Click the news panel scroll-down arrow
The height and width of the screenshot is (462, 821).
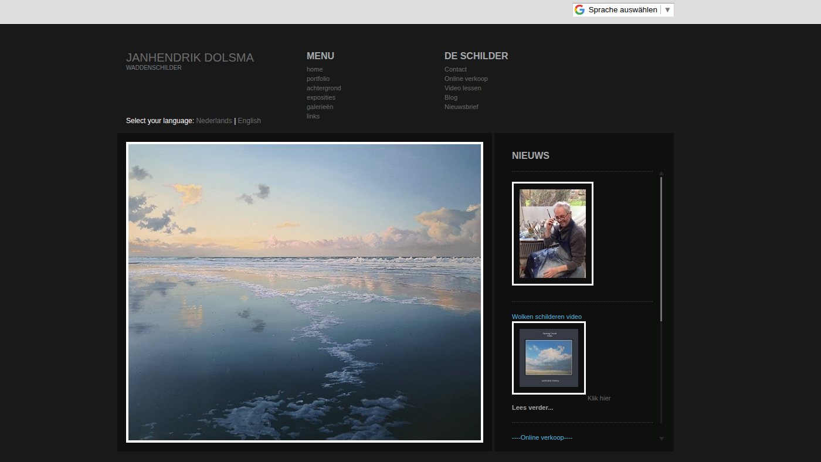[x=661, y=439]
